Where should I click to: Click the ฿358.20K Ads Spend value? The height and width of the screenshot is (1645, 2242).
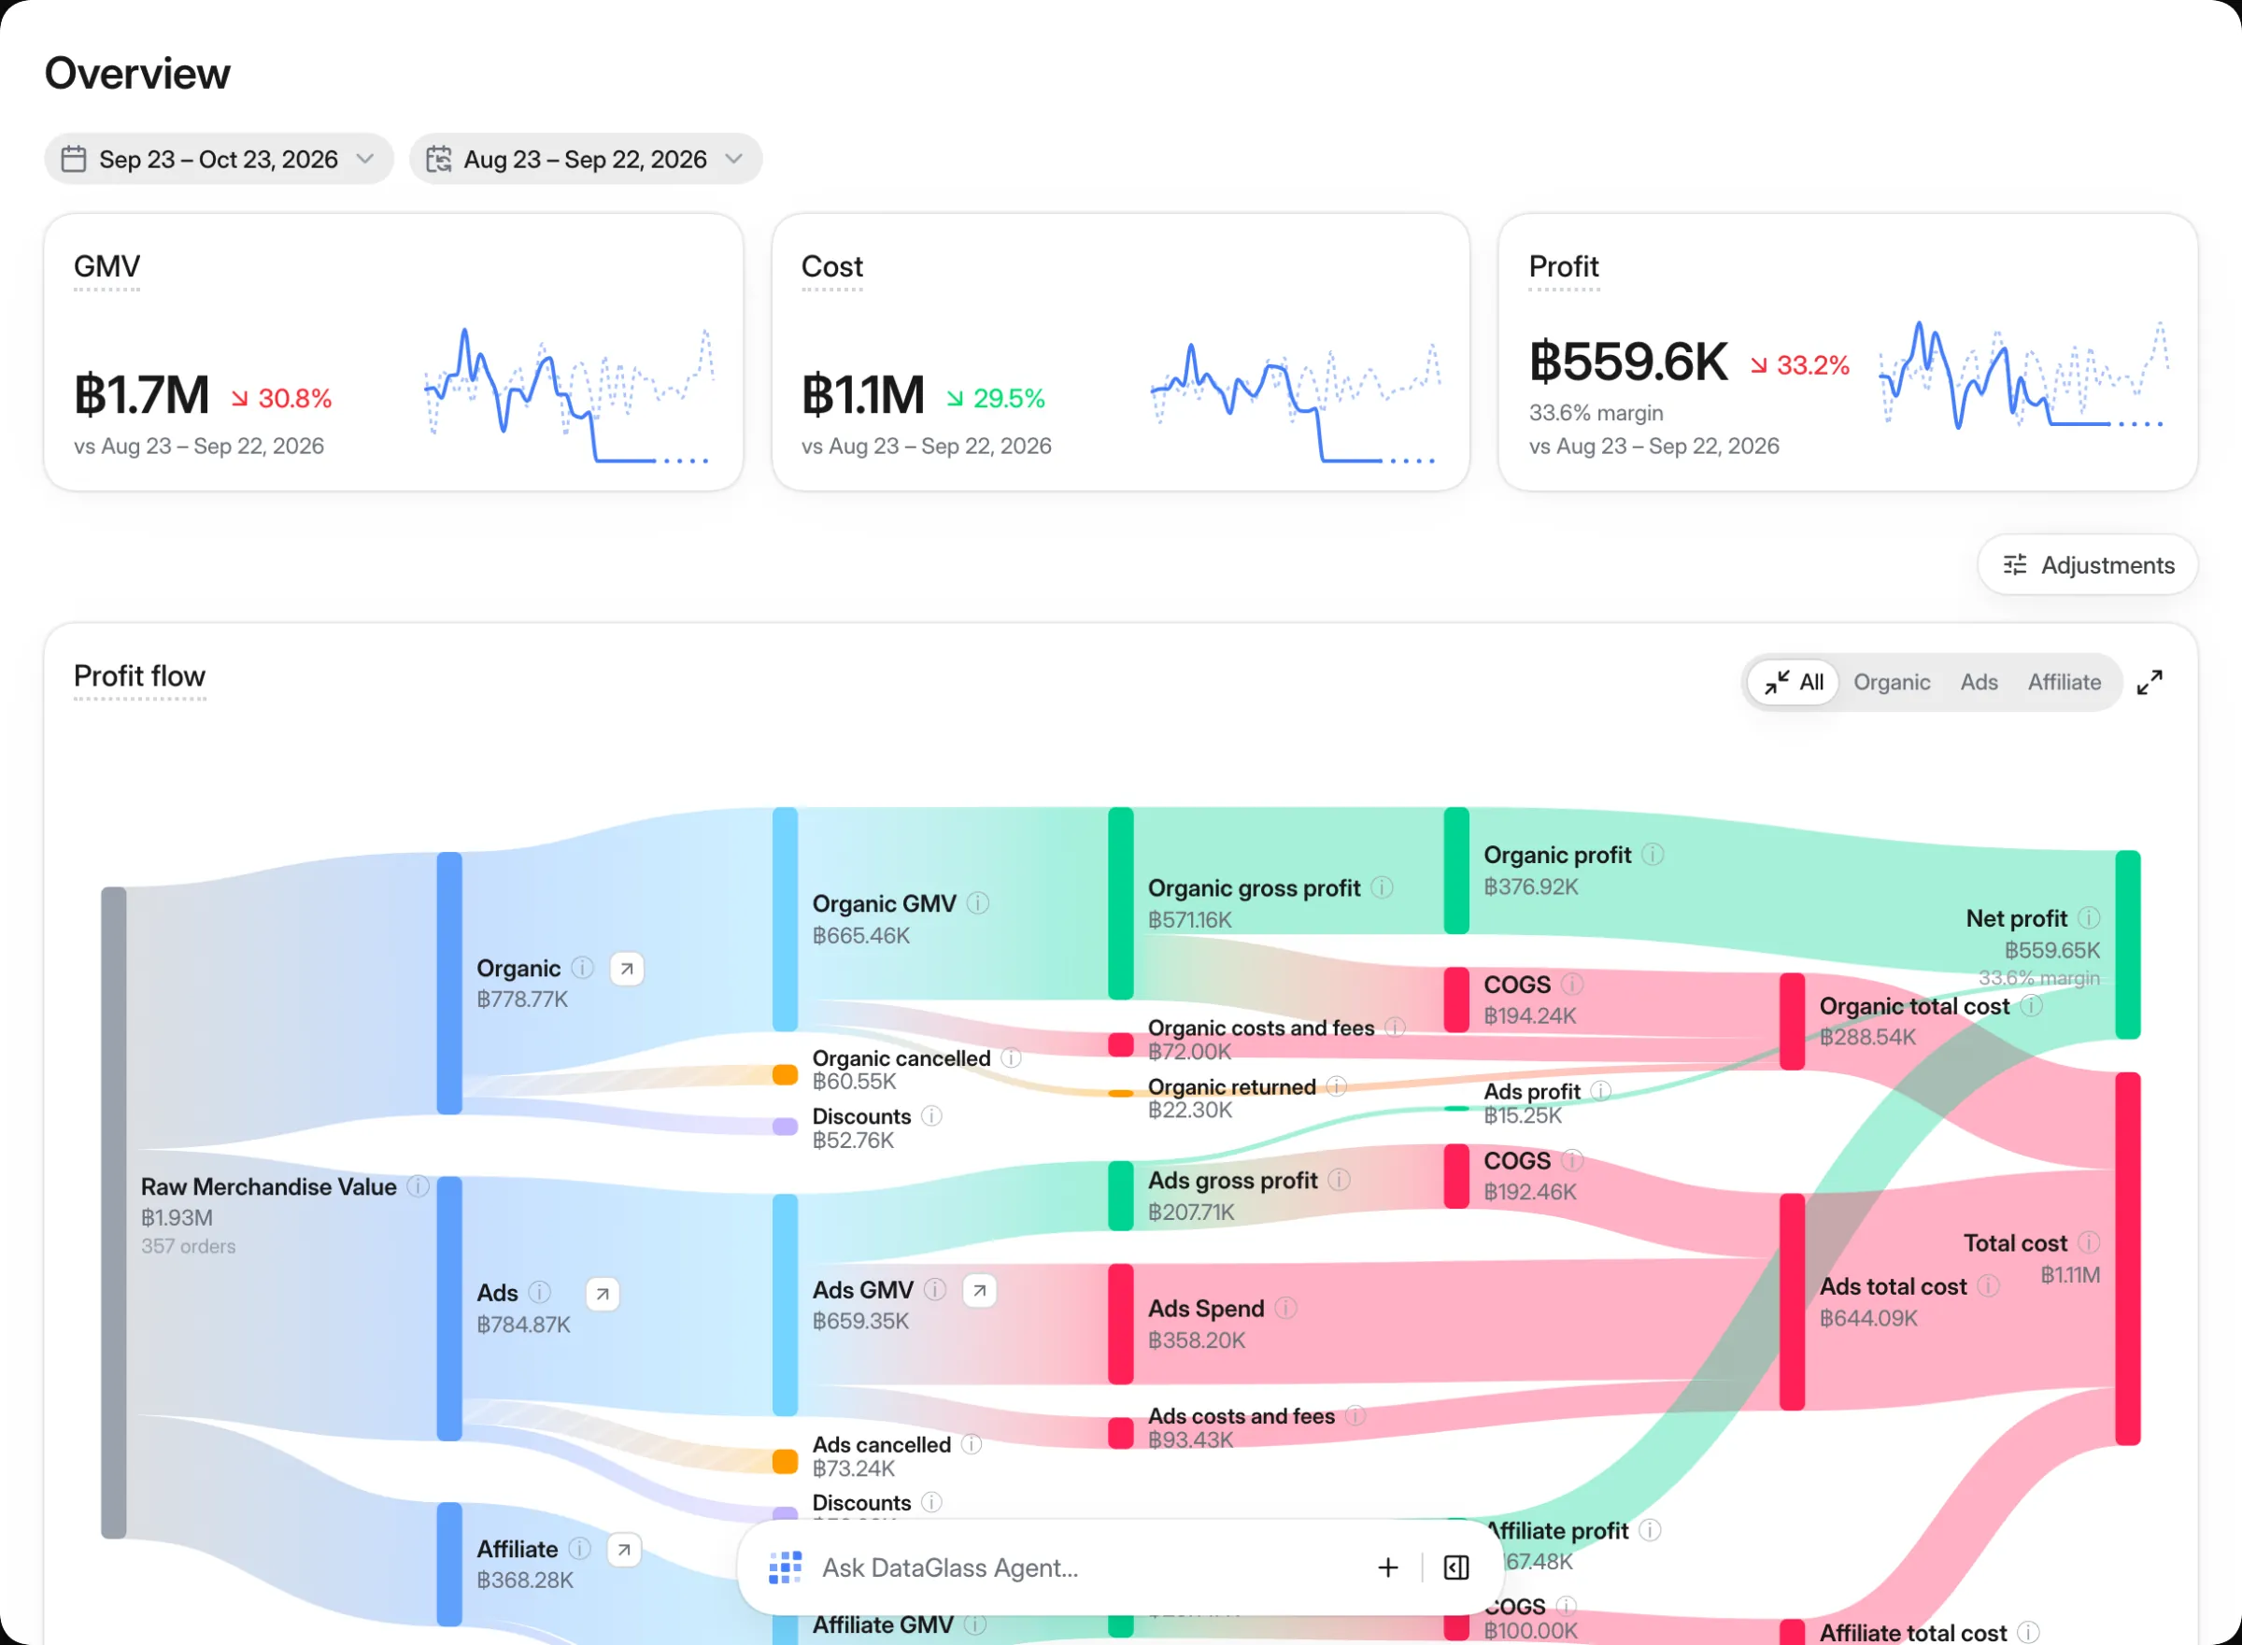pos(1197,1341)
